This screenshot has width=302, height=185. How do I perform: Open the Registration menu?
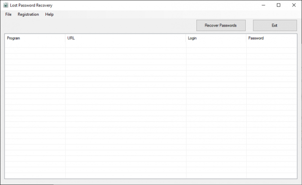(x=28, y=14)
